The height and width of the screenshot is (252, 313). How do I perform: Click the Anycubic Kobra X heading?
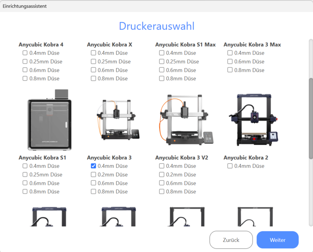click(110, 45)
